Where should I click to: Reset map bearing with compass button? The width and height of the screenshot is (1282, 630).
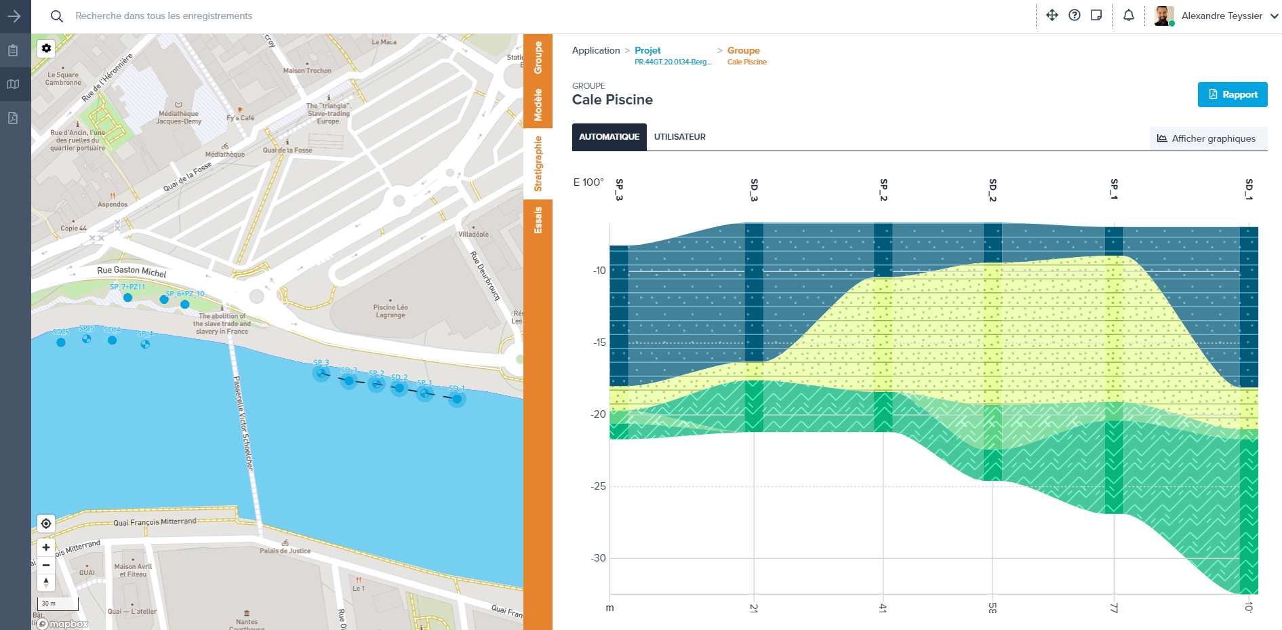[46, 583]
